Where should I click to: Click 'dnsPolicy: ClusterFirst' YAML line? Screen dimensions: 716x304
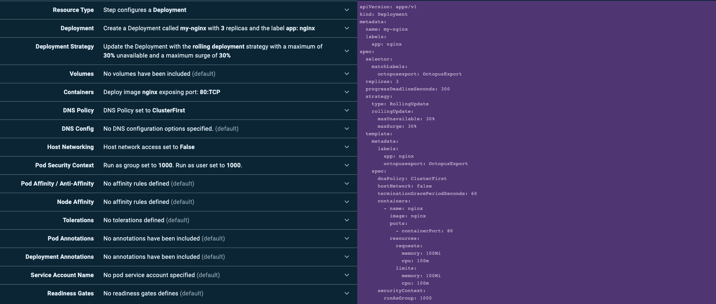point(412,179)
